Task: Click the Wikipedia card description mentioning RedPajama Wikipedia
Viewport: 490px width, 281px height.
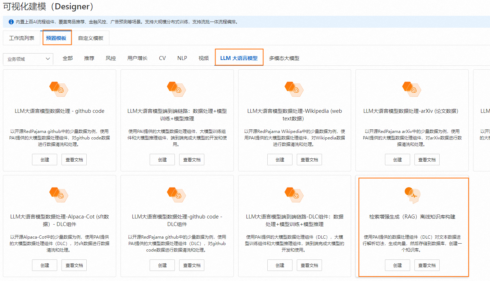Action: coord(295,138)
